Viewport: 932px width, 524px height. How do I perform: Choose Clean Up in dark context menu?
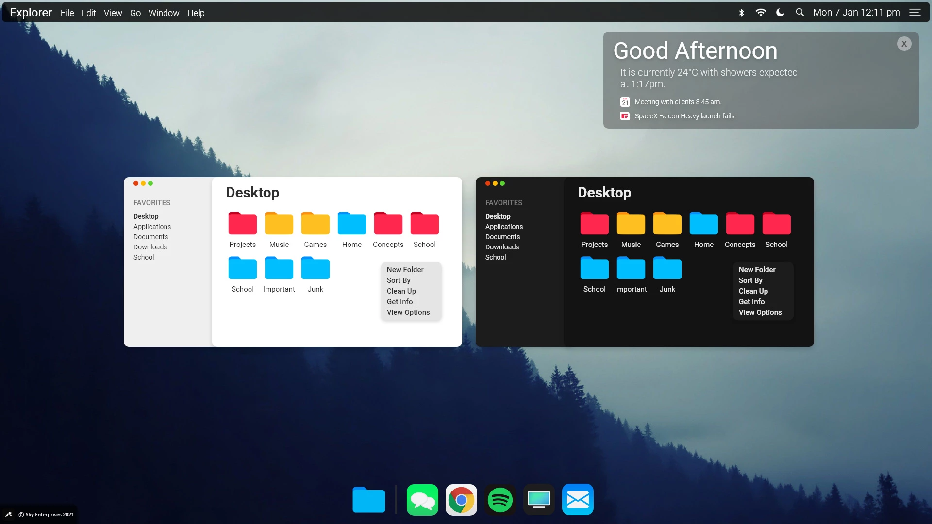pos(753,291)
